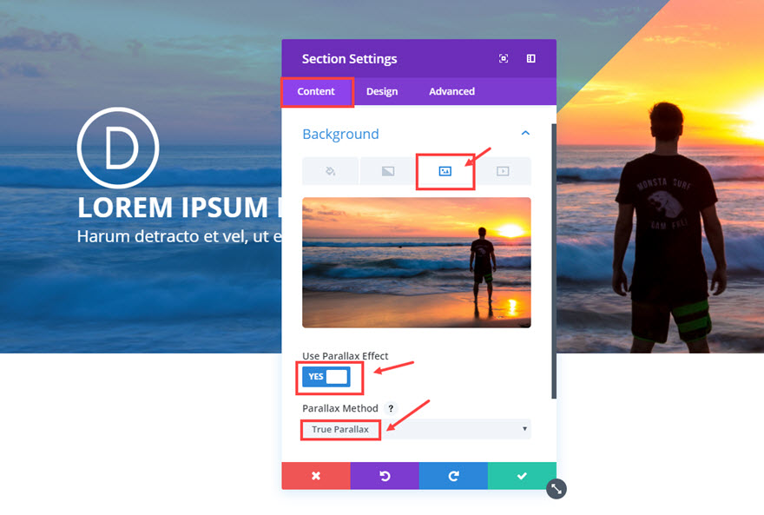Click the red discard changes X button
Image resolution: width=764 pixels, height=515 pixels.
[x=316, y=476]
